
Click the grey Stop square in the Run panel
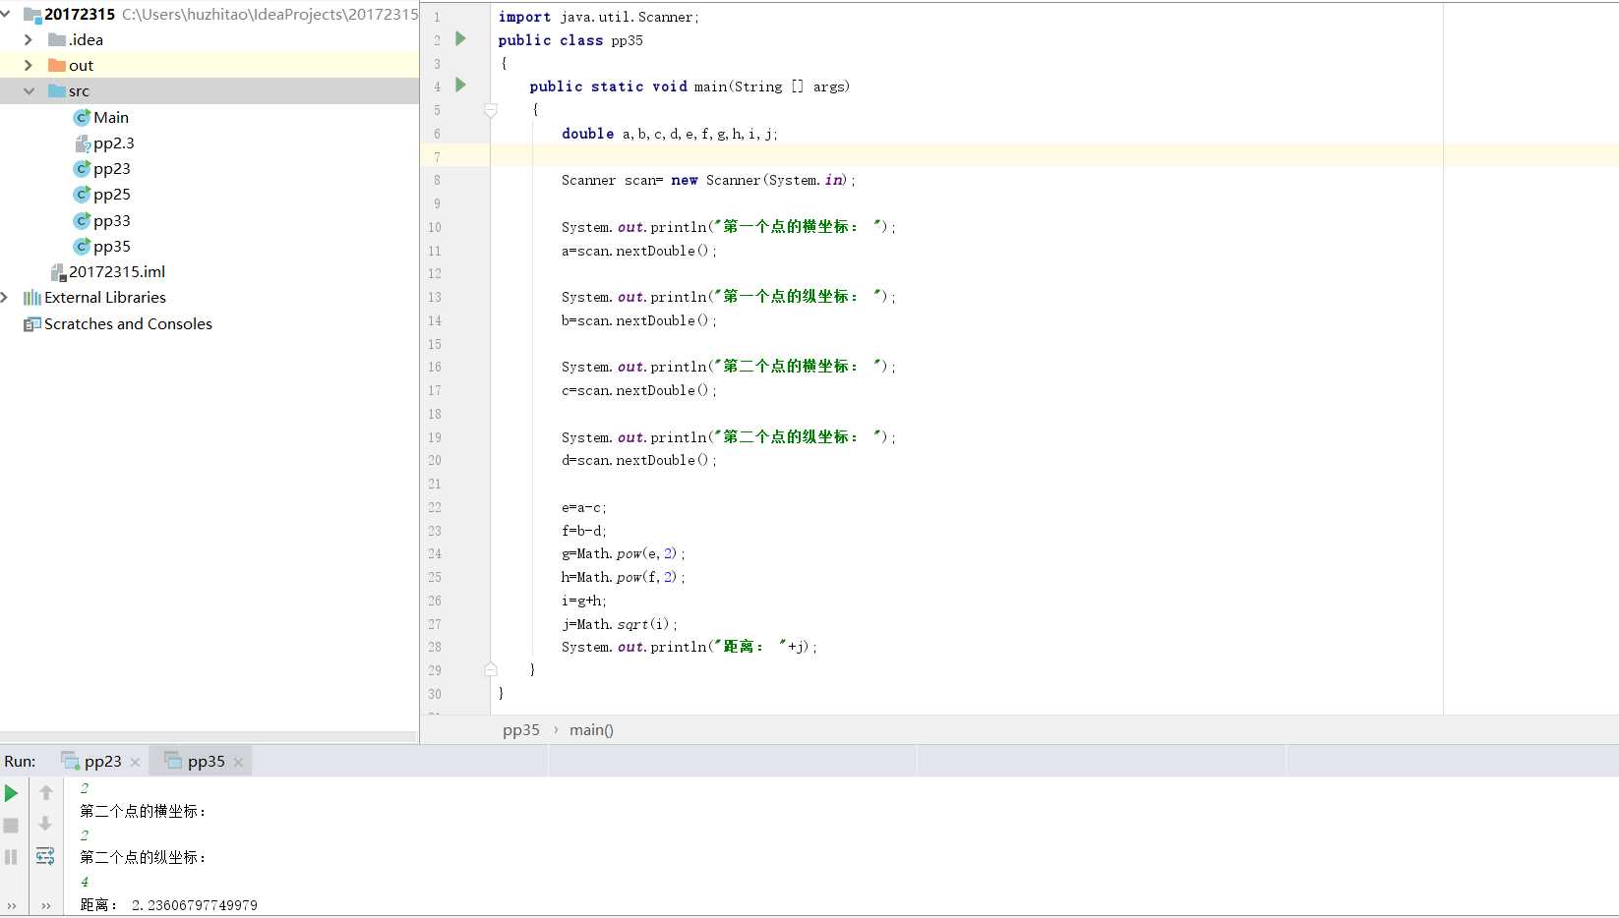tap(12, 826)
